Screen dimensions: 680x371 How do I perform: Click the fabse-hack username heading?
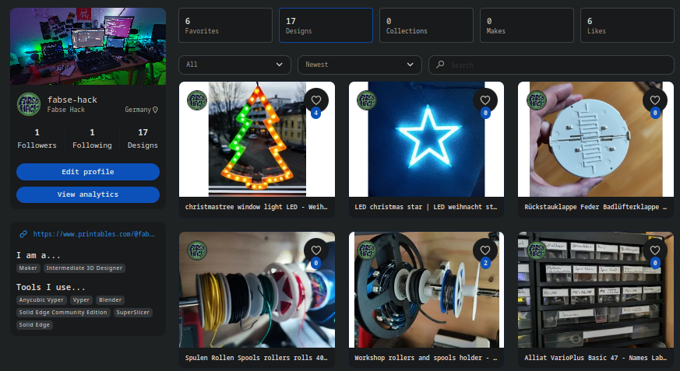coord(72,100)
